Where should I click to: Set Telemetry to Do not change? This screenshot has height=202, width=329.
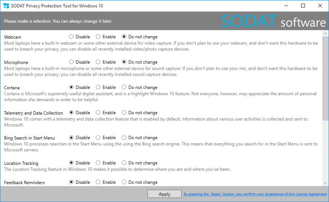click(x=140, y=113)
